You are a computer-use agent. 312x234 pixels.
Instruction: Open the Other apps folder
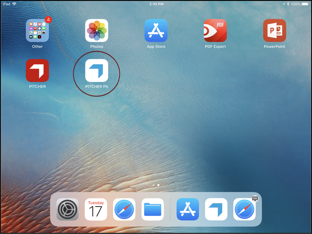pyautogui.click(x=37, y=30)
